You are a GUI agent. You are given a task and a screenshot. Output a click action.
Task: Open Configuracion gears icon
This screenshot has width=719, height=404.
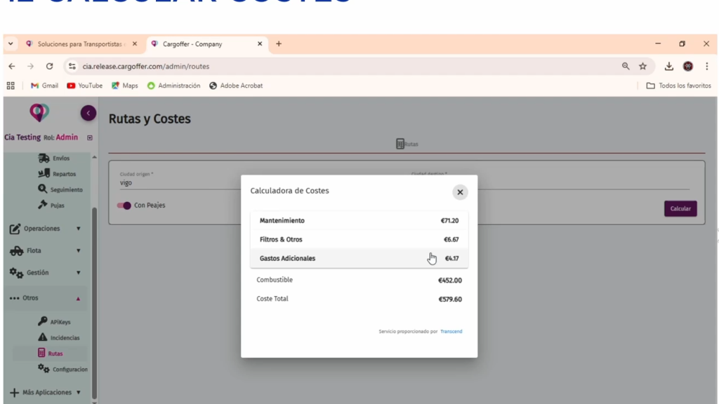click(44, 369)
